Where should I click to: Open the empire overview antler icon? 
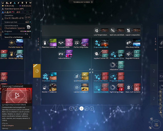(x=3, y=3)
